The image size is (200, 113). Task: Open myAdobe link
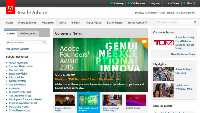[x=14, y=88]
